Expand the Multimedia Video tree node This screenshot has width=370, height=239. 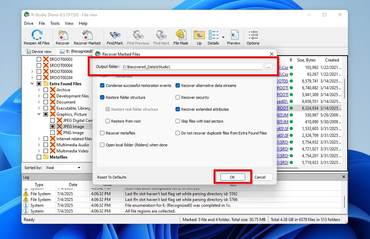click(39, 151)
